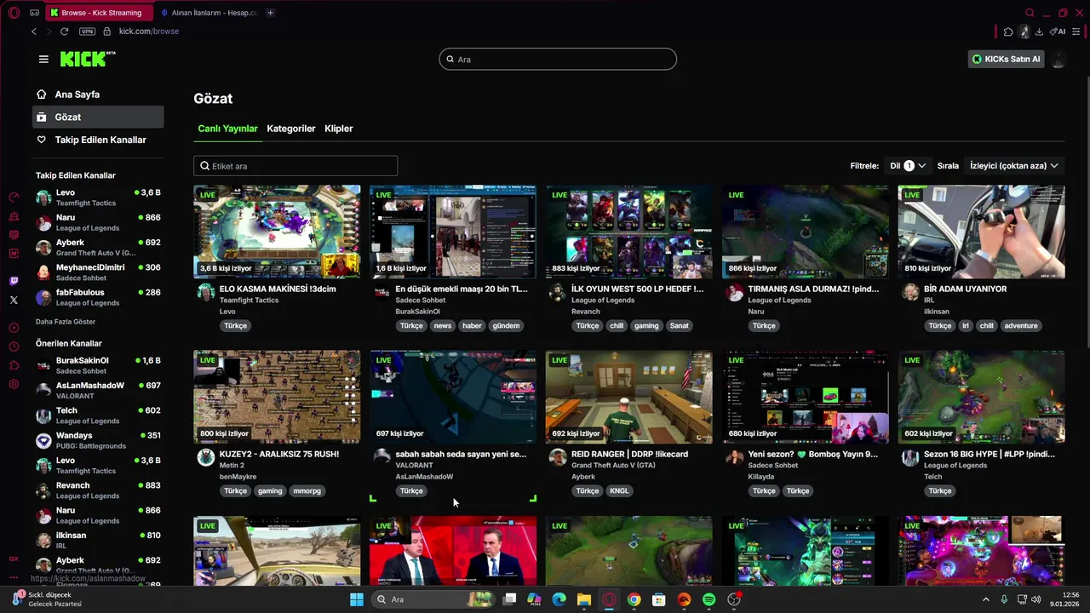Select the Browse - Kick Streaming tab
This screenshot has height=613, width=1090.
coord(100,13)
